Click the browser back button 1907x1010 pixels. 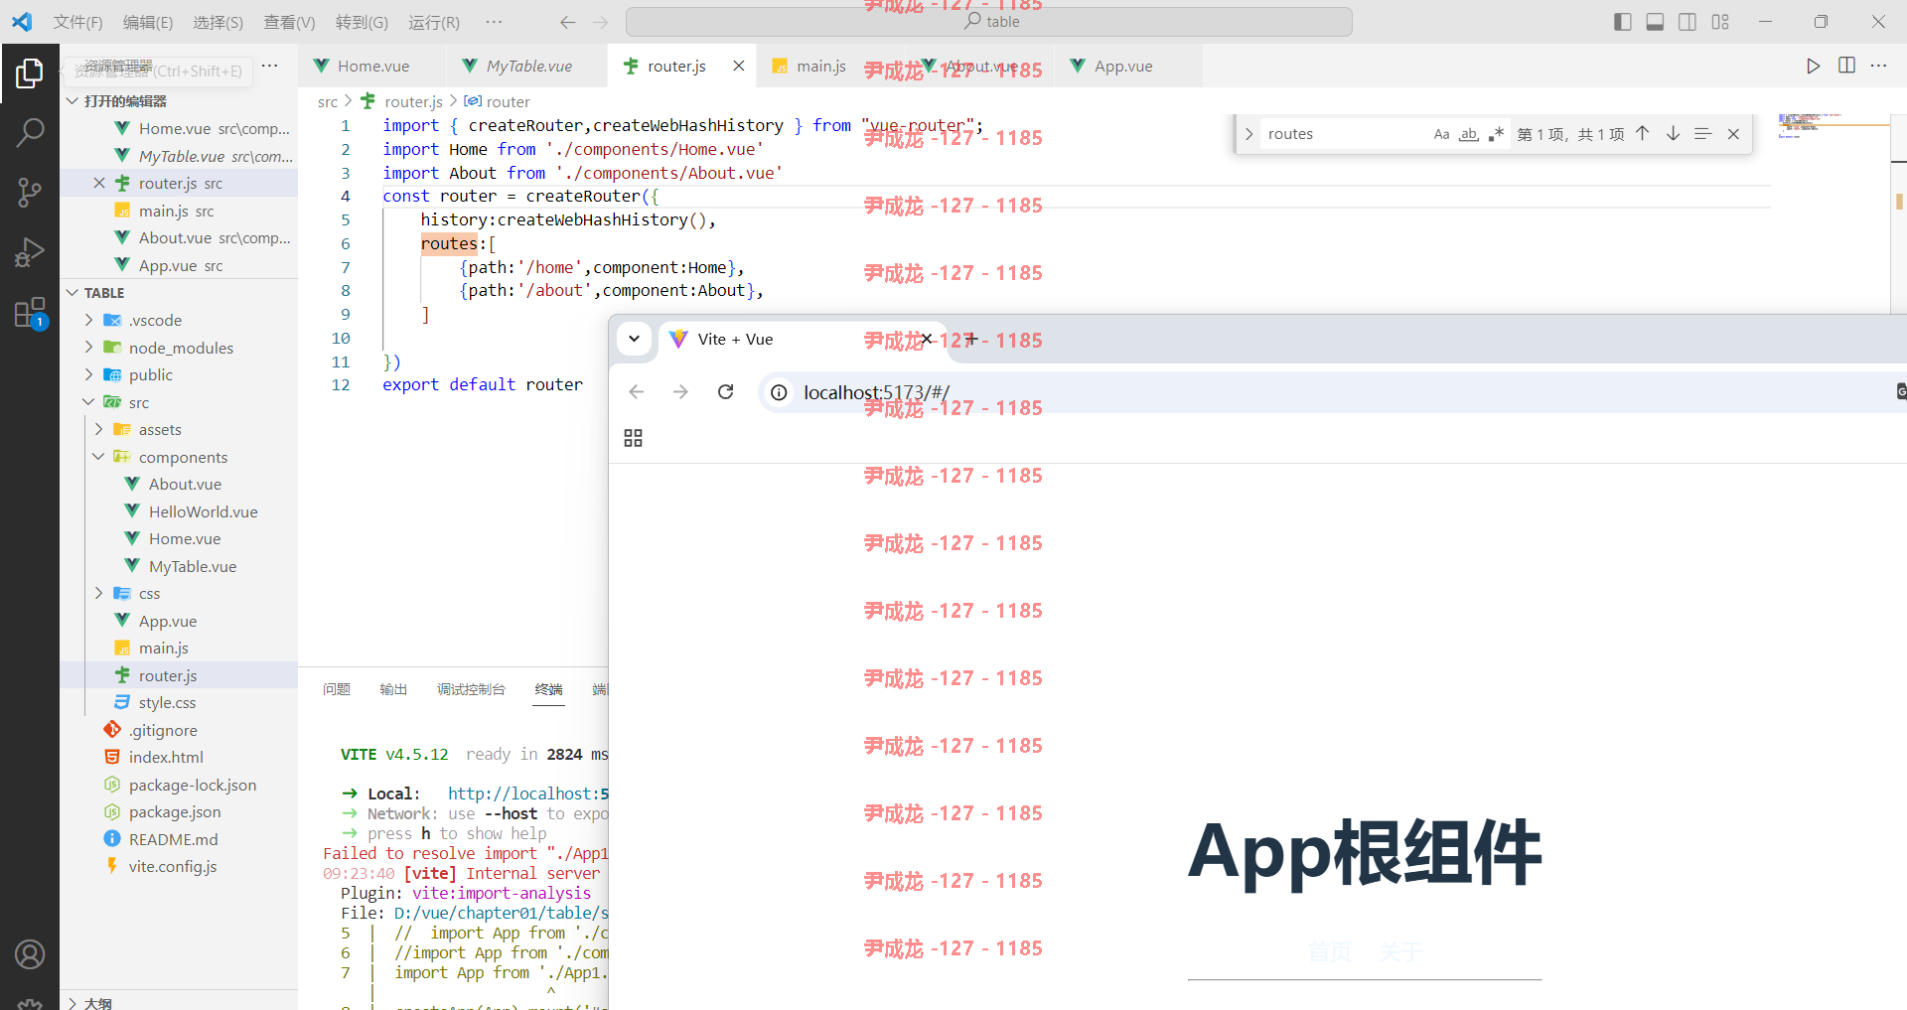pos(637,392)
